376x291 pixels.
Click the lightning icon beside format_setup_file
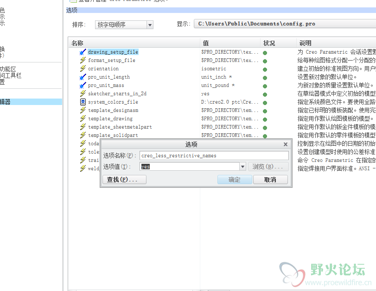83,60
